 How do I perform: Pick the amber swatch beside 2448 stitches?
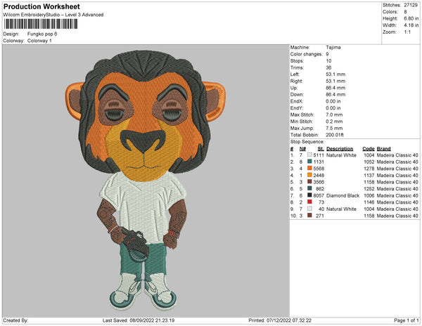[x=309, y=175]
